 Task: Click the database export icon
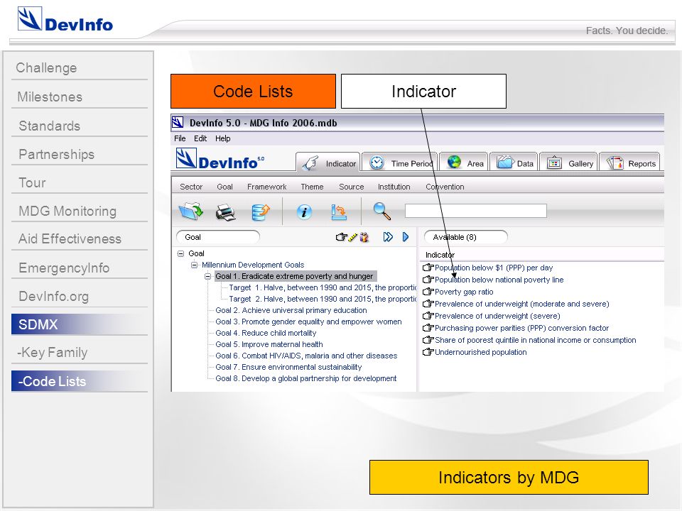coord(260,211)
